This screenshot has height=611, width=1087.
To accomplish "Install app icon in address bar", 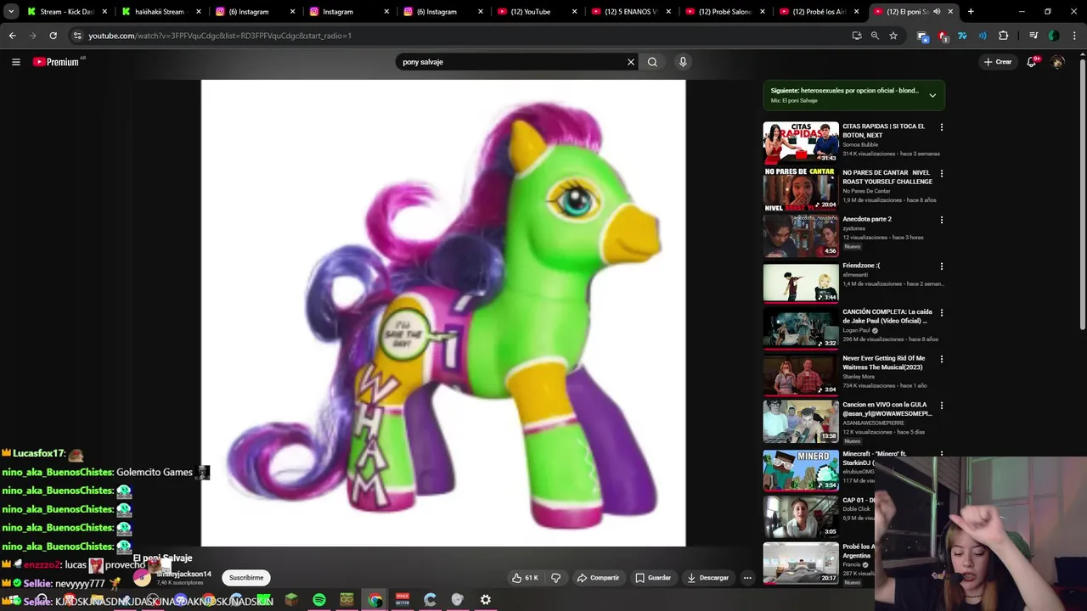I will pos(857,36).
